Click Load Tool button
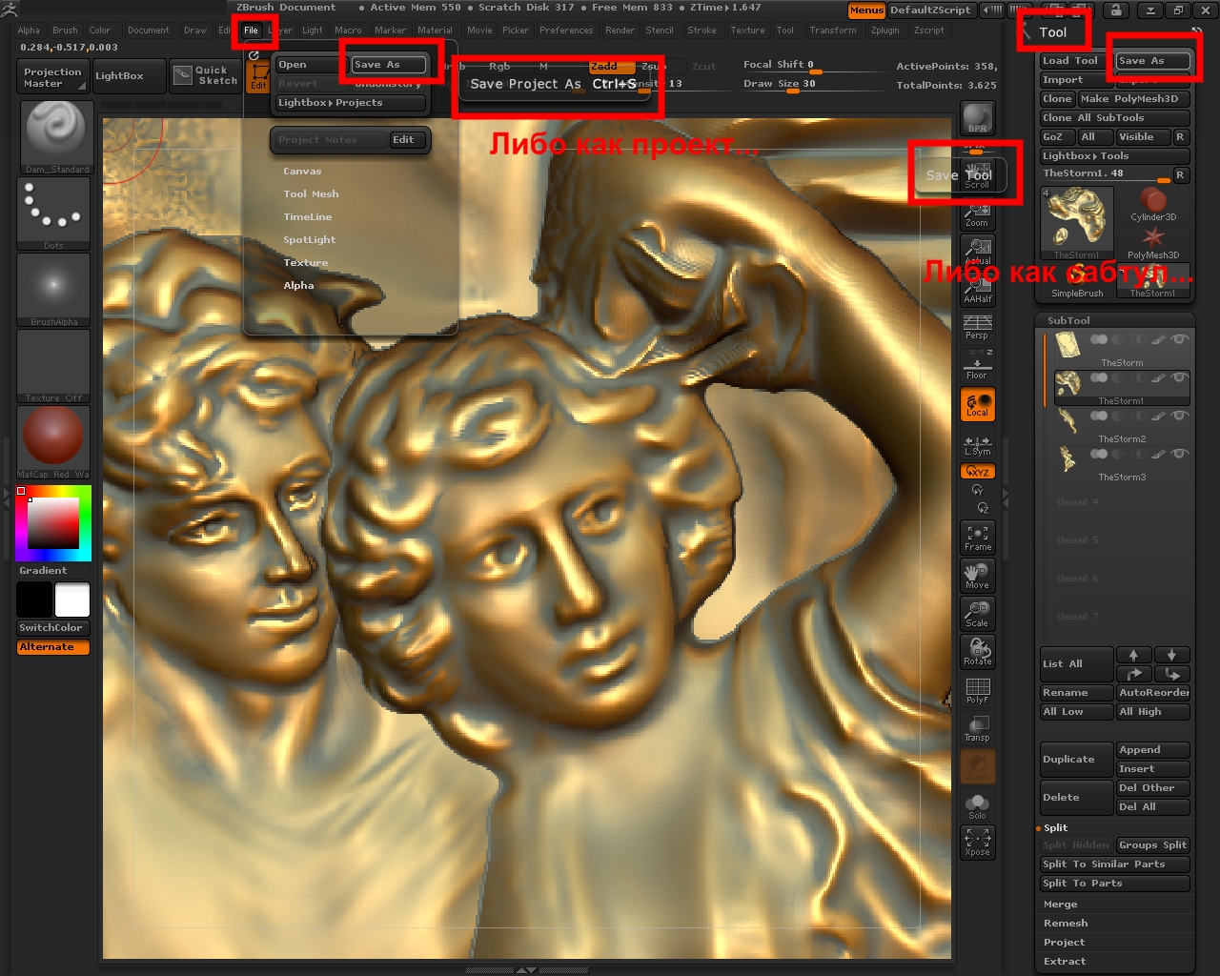Image resolution: width=1220 pixels, height=976 pixels. (1076, 61)
